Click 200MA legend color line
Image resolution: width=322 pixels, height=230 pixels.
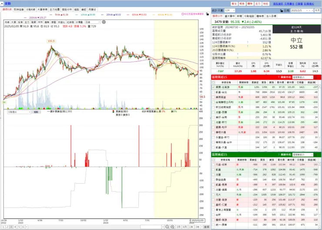click(25, 18)
